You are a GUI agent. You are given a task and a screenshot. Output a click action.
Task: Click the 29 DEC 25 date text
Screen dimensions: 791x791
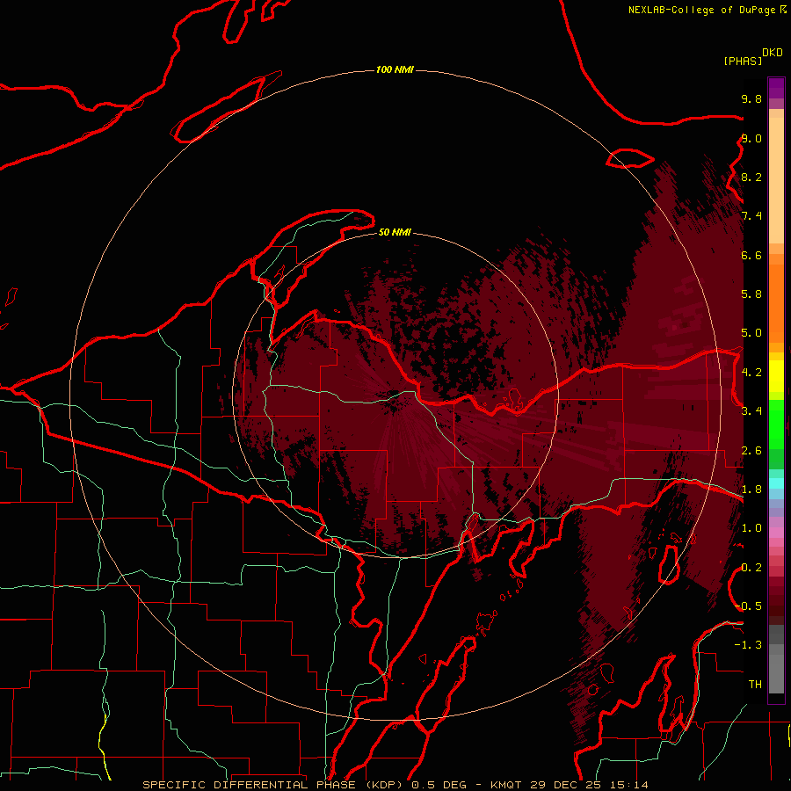(x=563, y=785)
